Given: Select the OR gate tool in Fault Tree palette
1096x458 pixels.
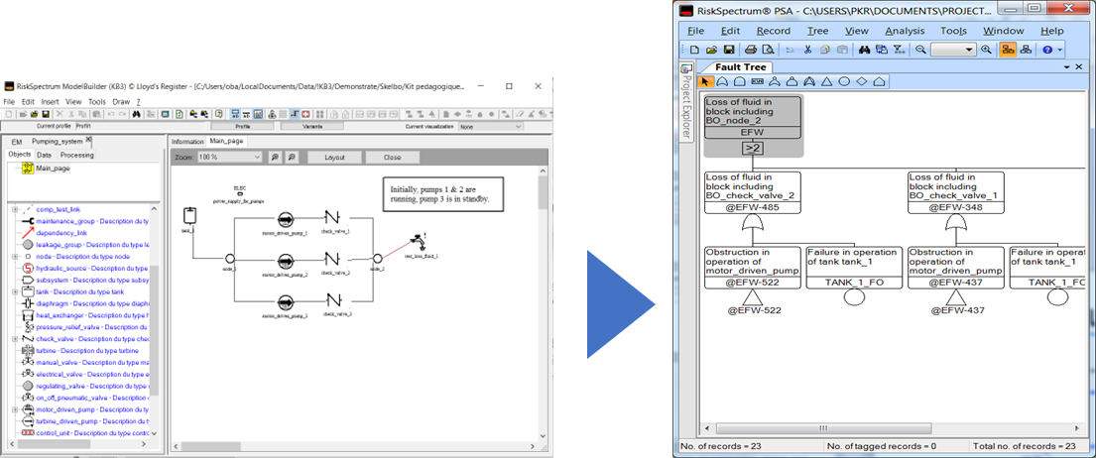Looking at the screenshot, I should click(x=722, y=81).
